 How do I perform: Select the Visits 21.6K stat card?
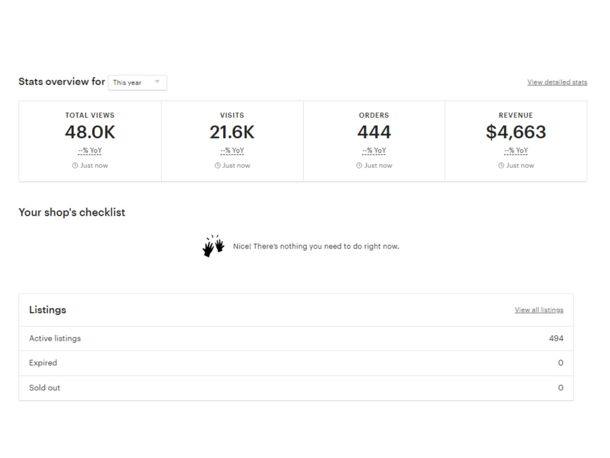click(232, 141)
